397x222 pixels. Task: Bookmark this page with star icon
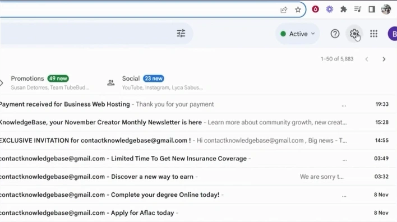pyautogui.click(x=298, y=10)
